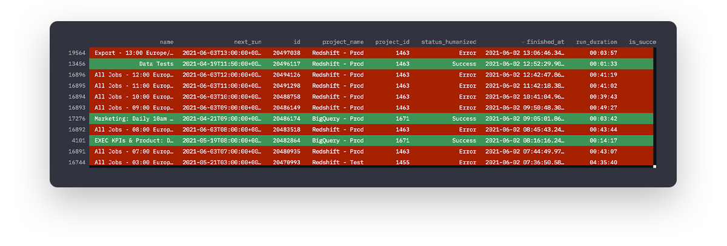Click the 'EXEC KPIs & Product' name cell
The width and height of the screenshot is (727, 246).
[x=134, y=141]
